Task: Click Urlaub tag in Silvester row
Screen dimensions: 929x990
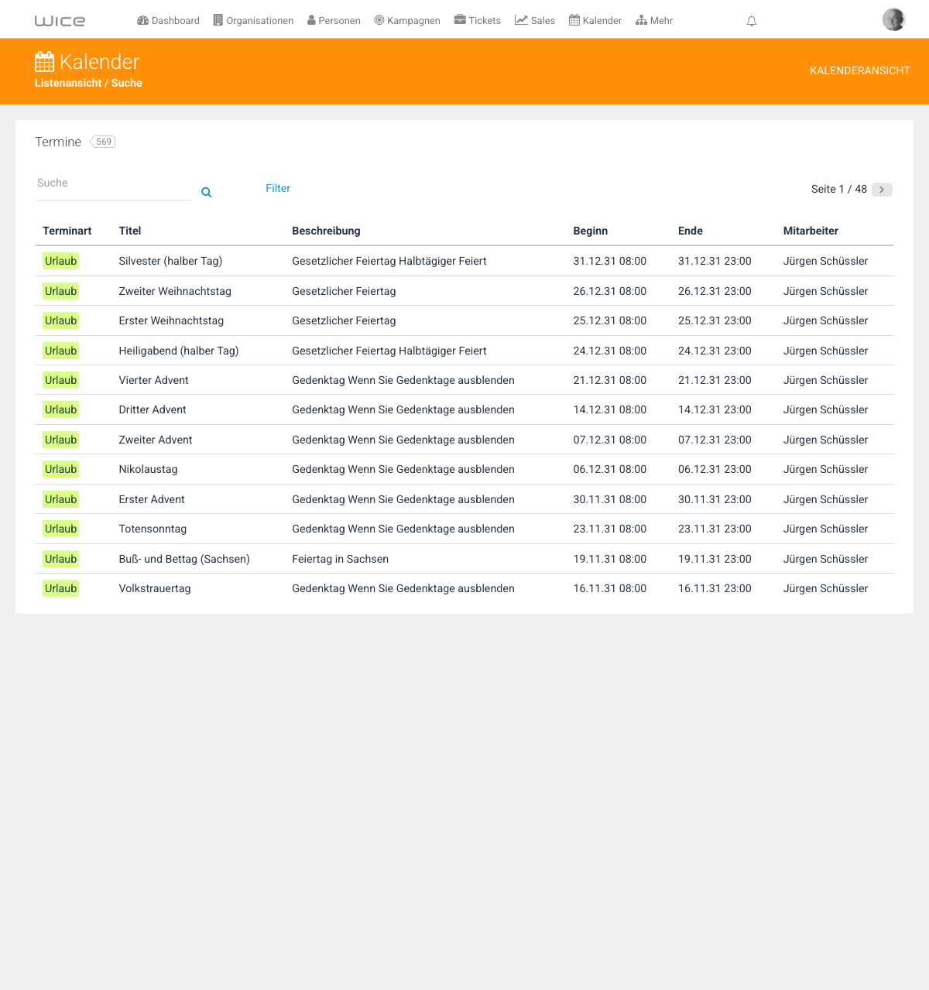Action: 60,261
